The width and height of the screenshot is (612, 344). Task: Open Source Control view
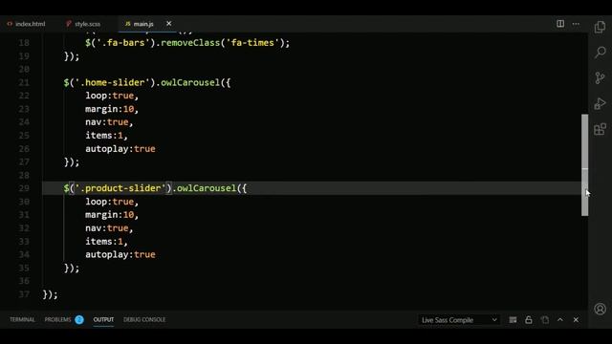pos(600,78)
